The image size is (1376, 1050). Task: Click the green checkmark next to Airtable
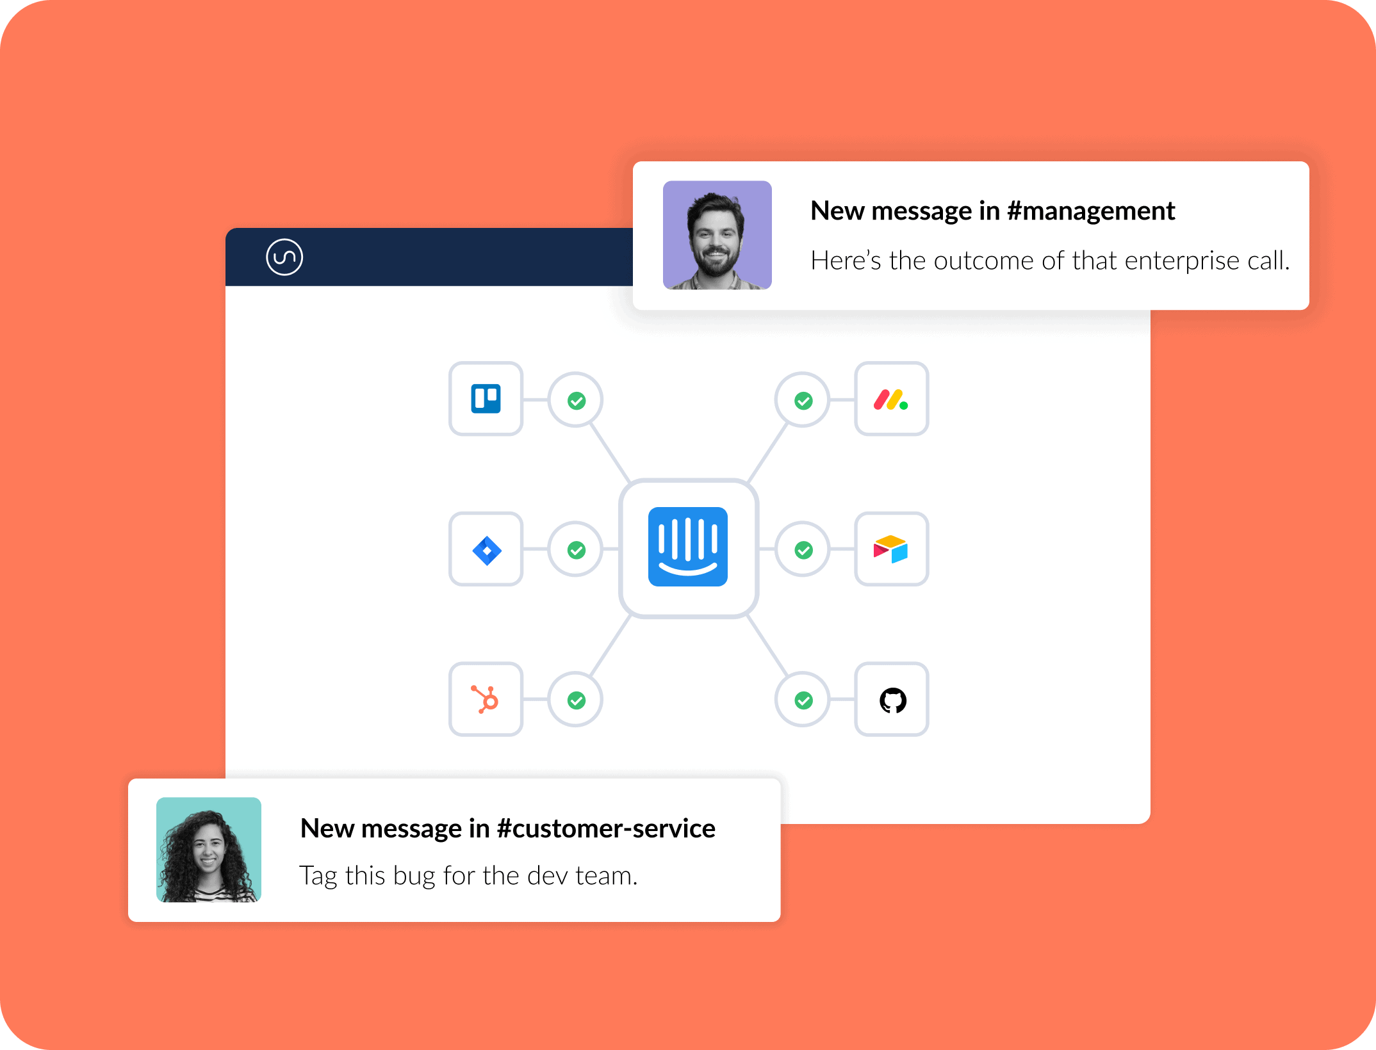(803, 549)
